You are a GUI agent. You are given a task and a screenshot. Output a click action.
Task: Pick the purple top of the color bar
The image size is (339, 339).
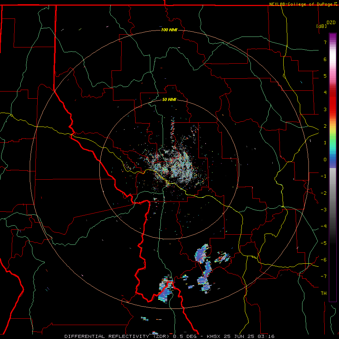[333, 36]
